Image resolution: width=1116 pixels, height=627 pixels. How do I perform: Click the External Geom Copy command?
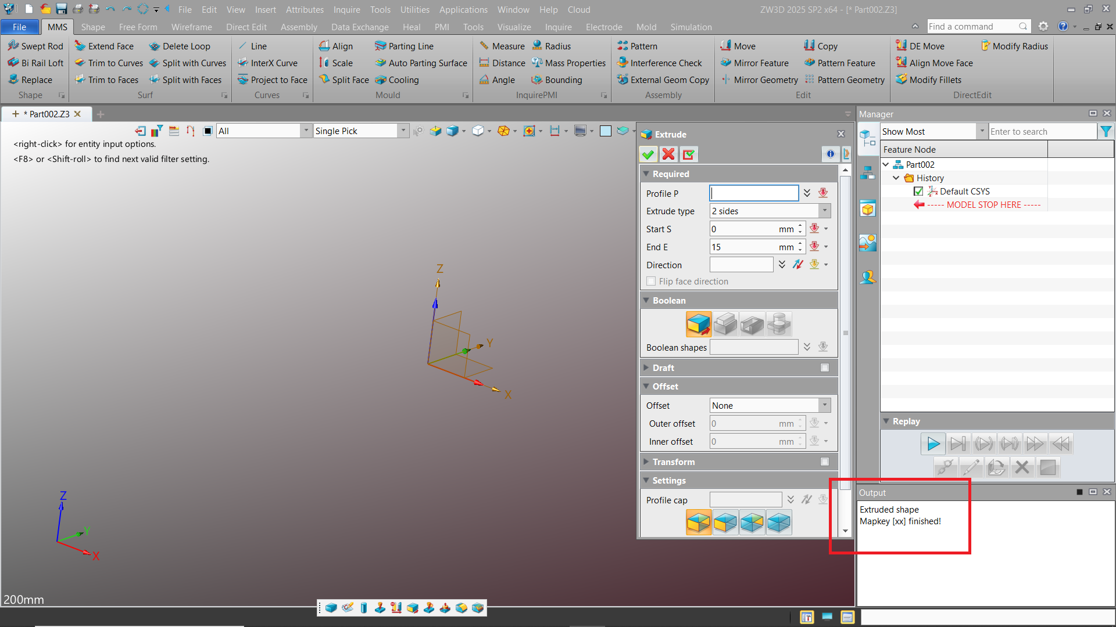(x=663, y=80)
